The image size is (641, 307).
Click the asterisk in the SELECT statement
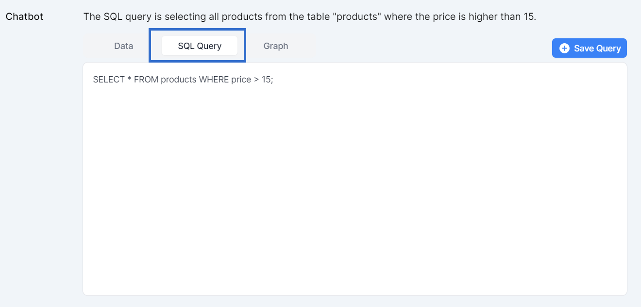(129, 80)
